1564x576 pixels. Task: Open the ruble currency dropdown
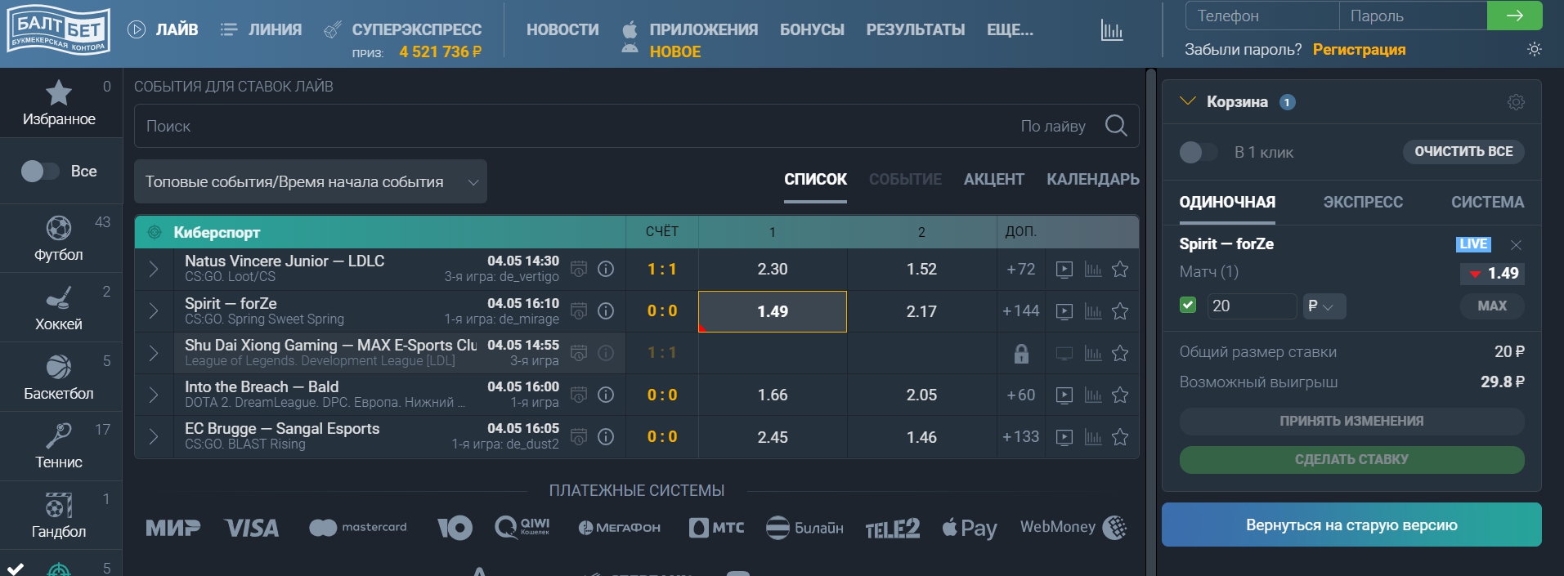(x=1324, y=306)
